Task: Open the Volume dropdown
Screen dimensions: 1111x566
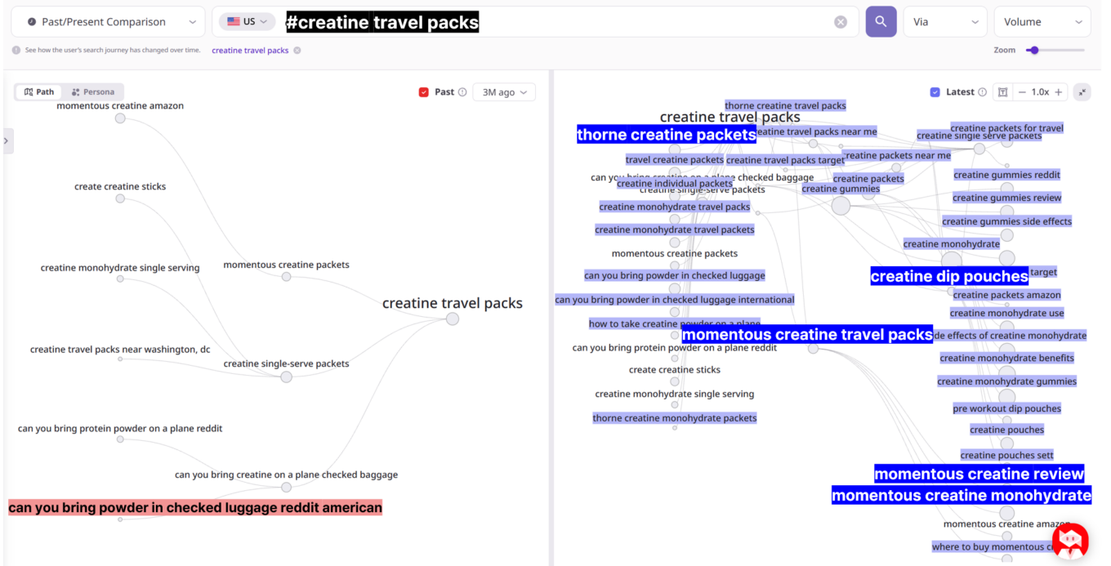Action: [x=1042, y=22]
